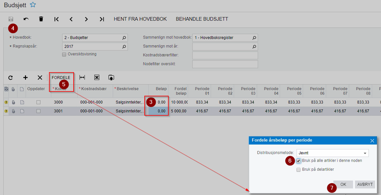Viewport: 381px width, 195px height.
Task: Click the favorite star next to Budsjett
Action: pyautogui.click(x=33, y=5)
